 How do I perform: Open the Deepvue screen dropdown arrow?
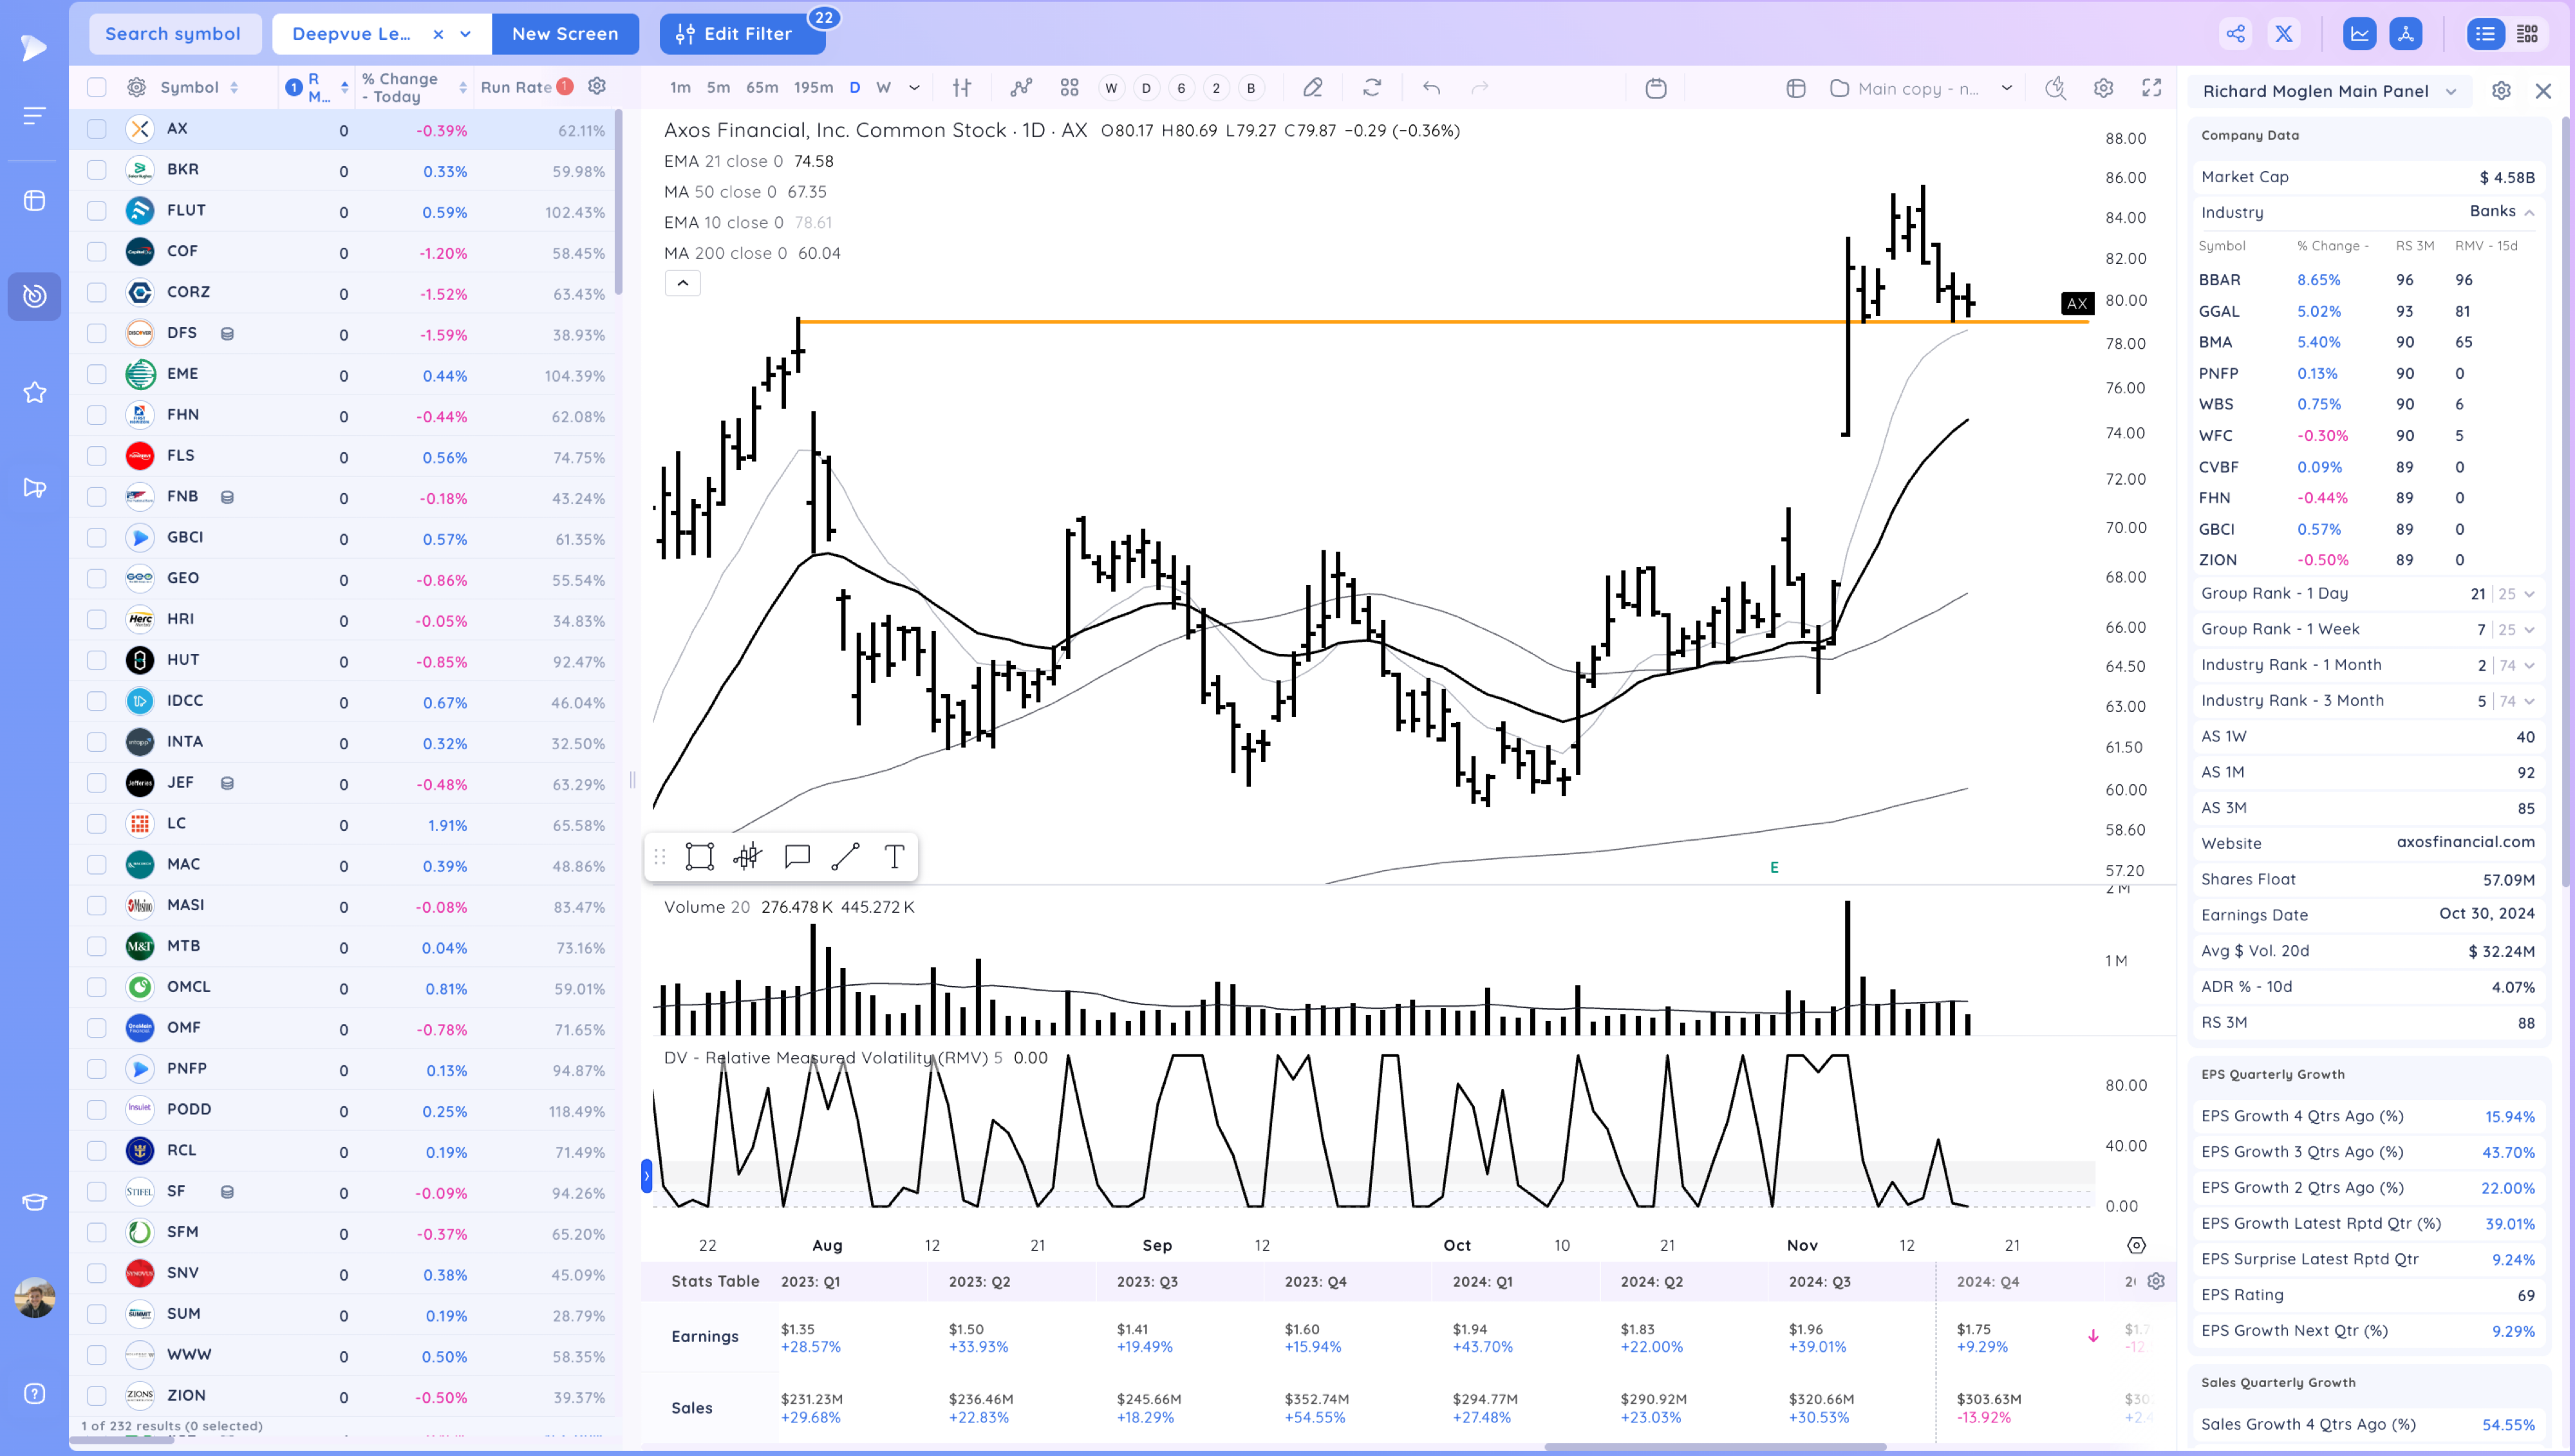pyautogui.click(x=465, y=33)
